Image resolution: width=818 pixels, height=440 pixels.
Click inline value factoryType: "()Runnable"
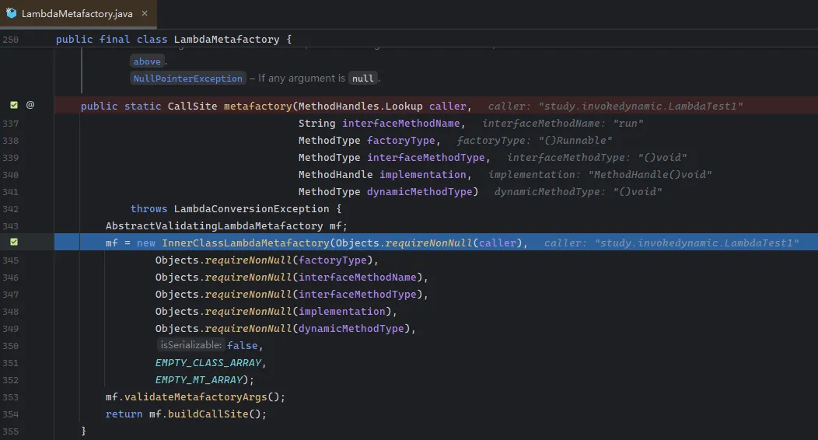[535, 141]
